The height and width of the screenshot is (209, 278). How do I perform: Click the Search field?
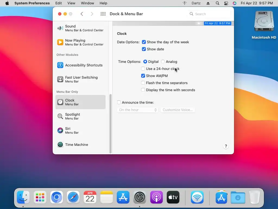[209, 14]
